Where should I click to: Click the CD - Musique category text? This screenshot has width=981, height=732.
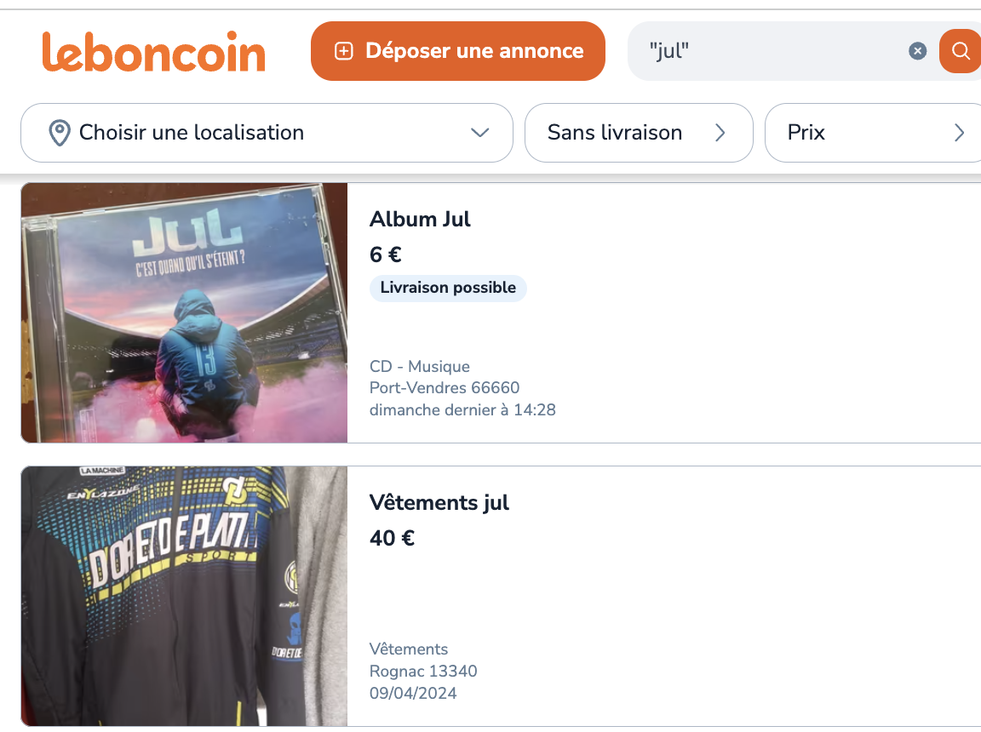pos(419,366)
